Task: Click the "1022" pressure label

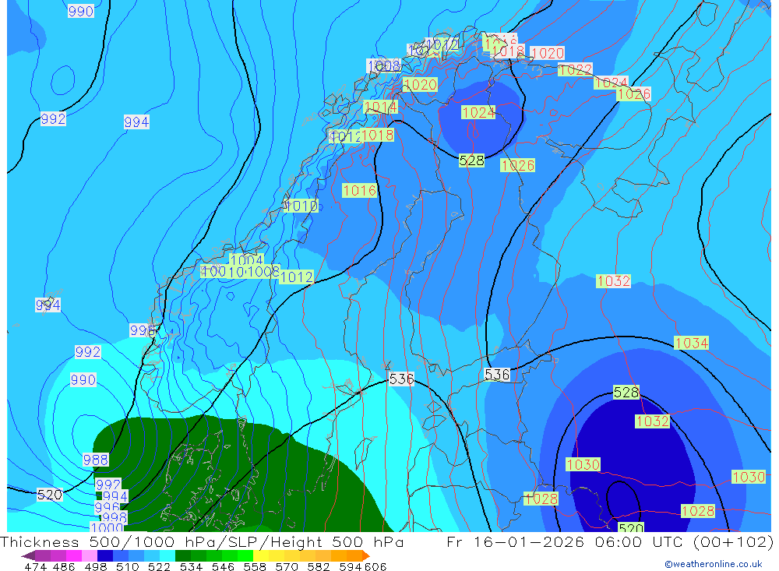Action: click(576, 69)
